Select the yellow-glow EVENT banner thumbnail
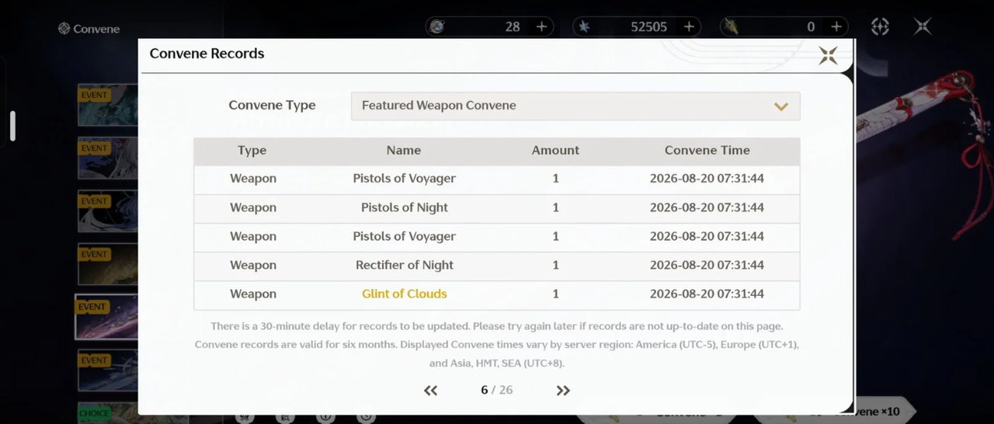 pos(107,264)
